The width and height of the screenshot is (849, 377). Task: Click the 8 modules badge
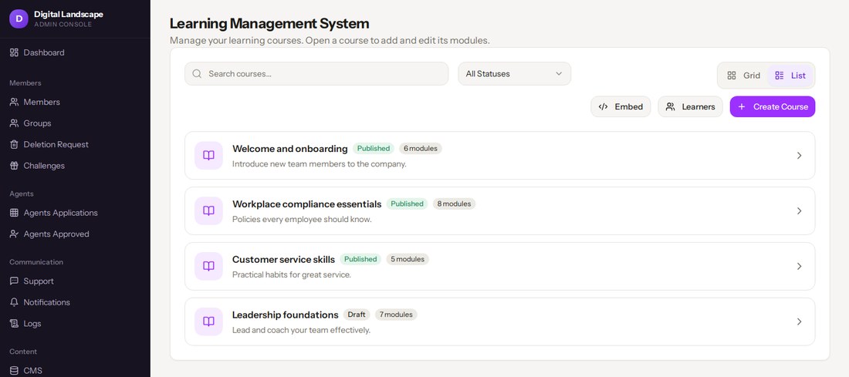coord(455,204)
